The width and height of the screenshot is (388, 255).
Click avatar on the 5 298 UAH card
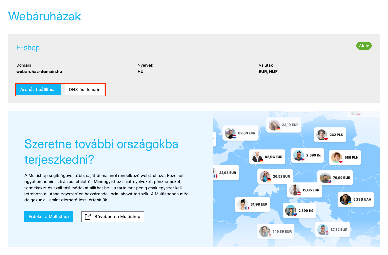click(x=346, y=199)
